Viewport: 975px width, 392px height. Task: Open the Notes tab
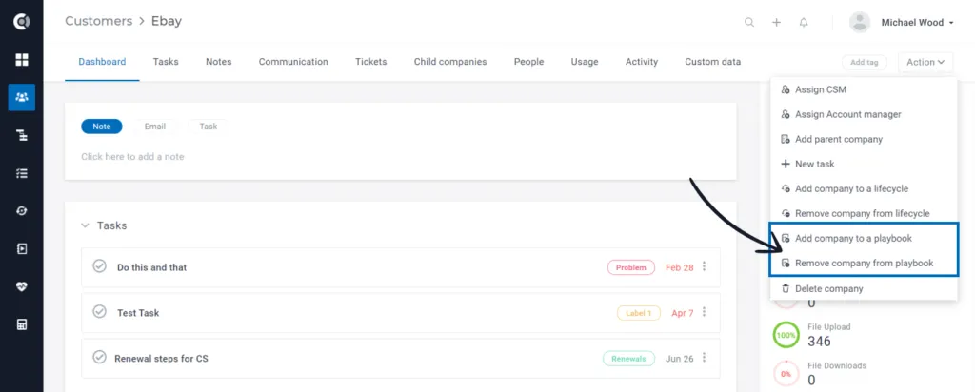[x=218, y=62]
